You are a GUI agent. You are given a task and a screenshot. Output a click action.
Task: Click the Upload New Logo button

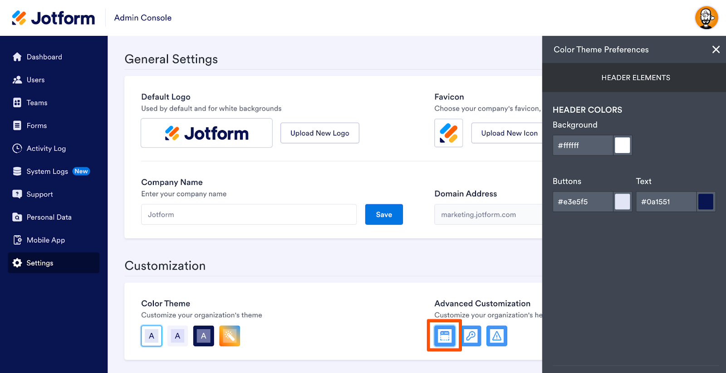(319, 133)
